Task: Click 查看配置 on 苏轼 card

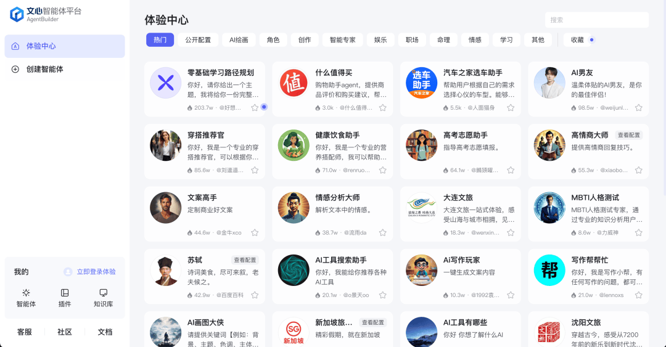Action: pyautogui.click(x=245, y=260)
